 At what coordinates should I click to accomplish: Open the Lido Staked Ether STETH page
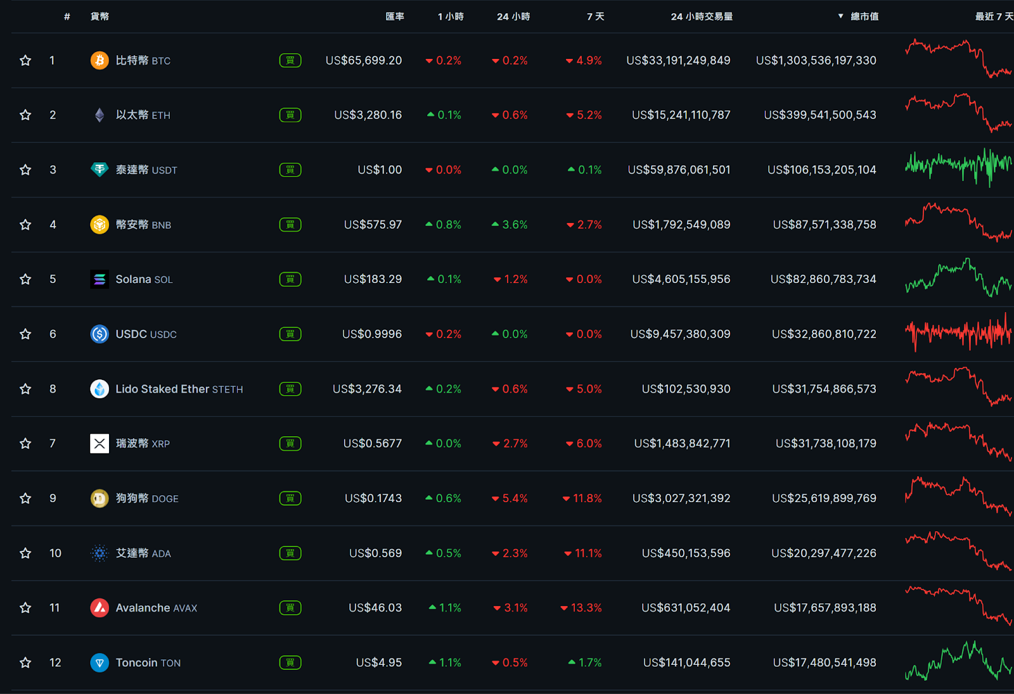(179, 389)
